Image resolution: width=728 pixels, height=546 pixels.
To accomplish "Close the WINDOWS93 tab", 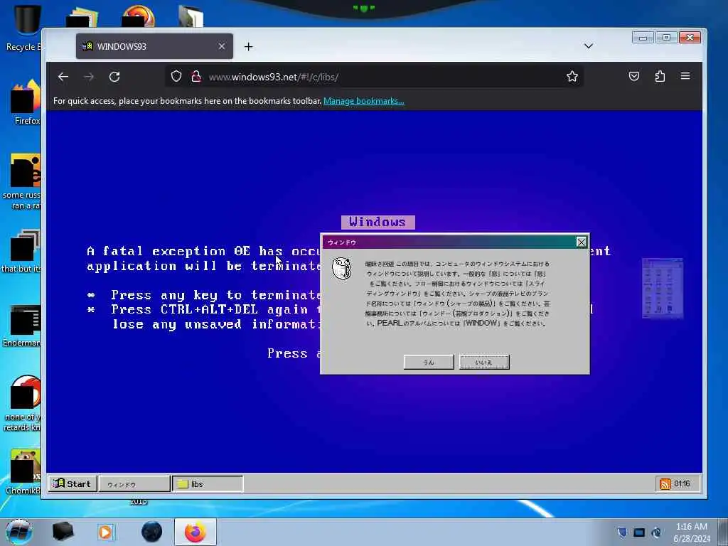I will 222,46.
